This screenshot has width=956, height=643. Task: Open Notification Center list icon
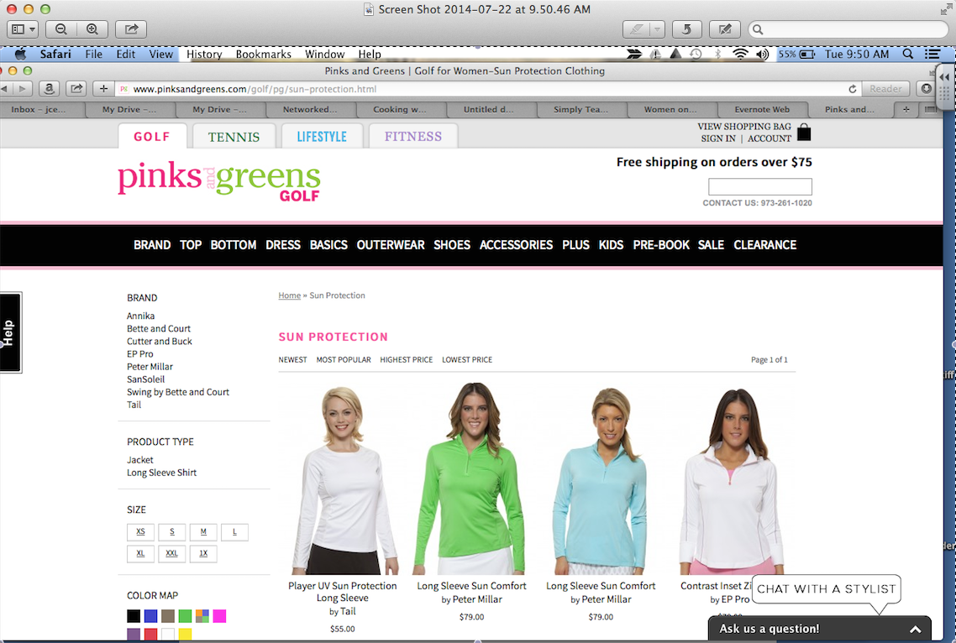coord(932,55)
